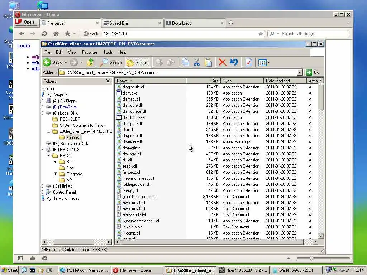Switch to Downloads tab in Opera
367x275 pixels.
click(x=195, y=23)
